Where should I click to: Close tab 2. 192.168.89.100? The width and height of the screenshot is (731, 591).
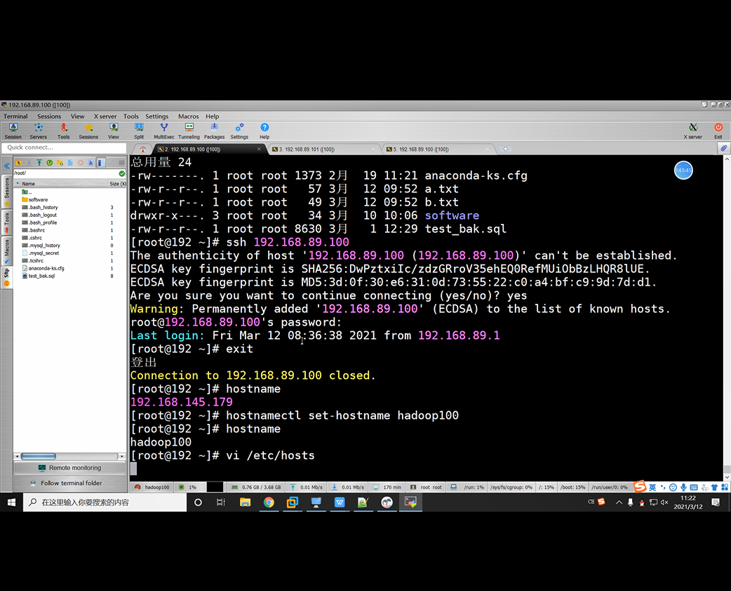[x=259, y=150]
